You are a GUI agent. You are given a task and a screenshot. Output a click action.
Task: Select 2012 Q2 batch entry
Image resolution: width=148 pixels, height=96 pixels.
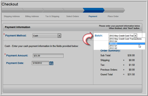click(x=127, y=48)
